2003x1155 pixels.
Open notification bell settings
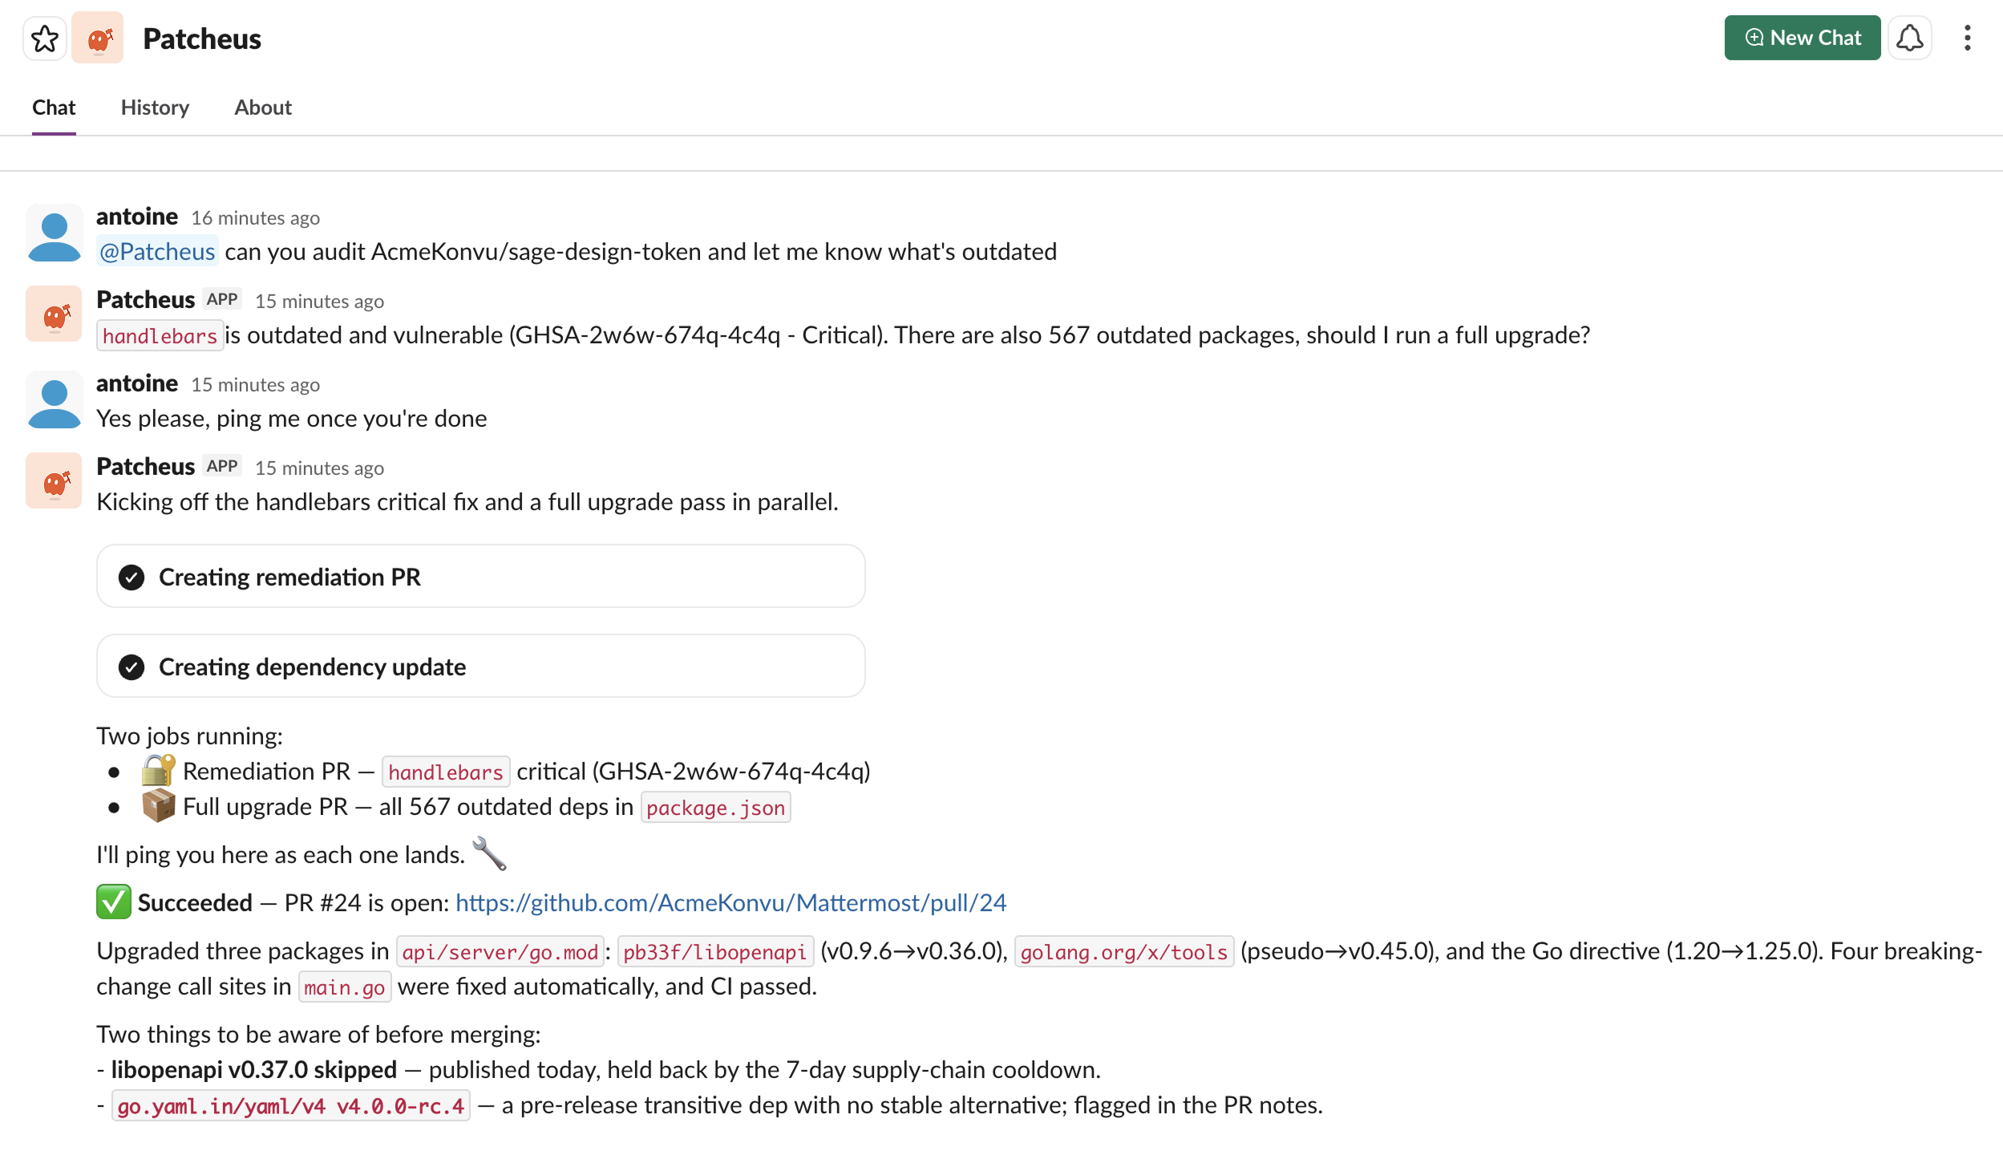point(1910,38)
